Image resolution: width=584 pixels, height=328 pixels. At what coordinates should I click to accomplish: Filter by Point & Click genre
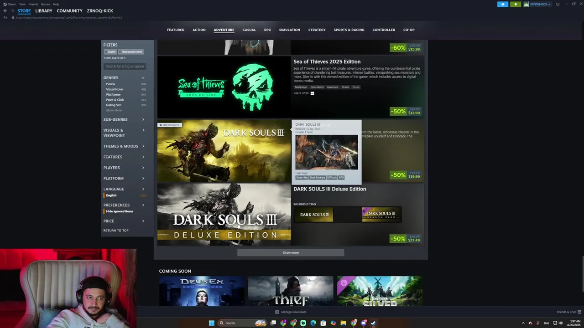tap(115, 100)
